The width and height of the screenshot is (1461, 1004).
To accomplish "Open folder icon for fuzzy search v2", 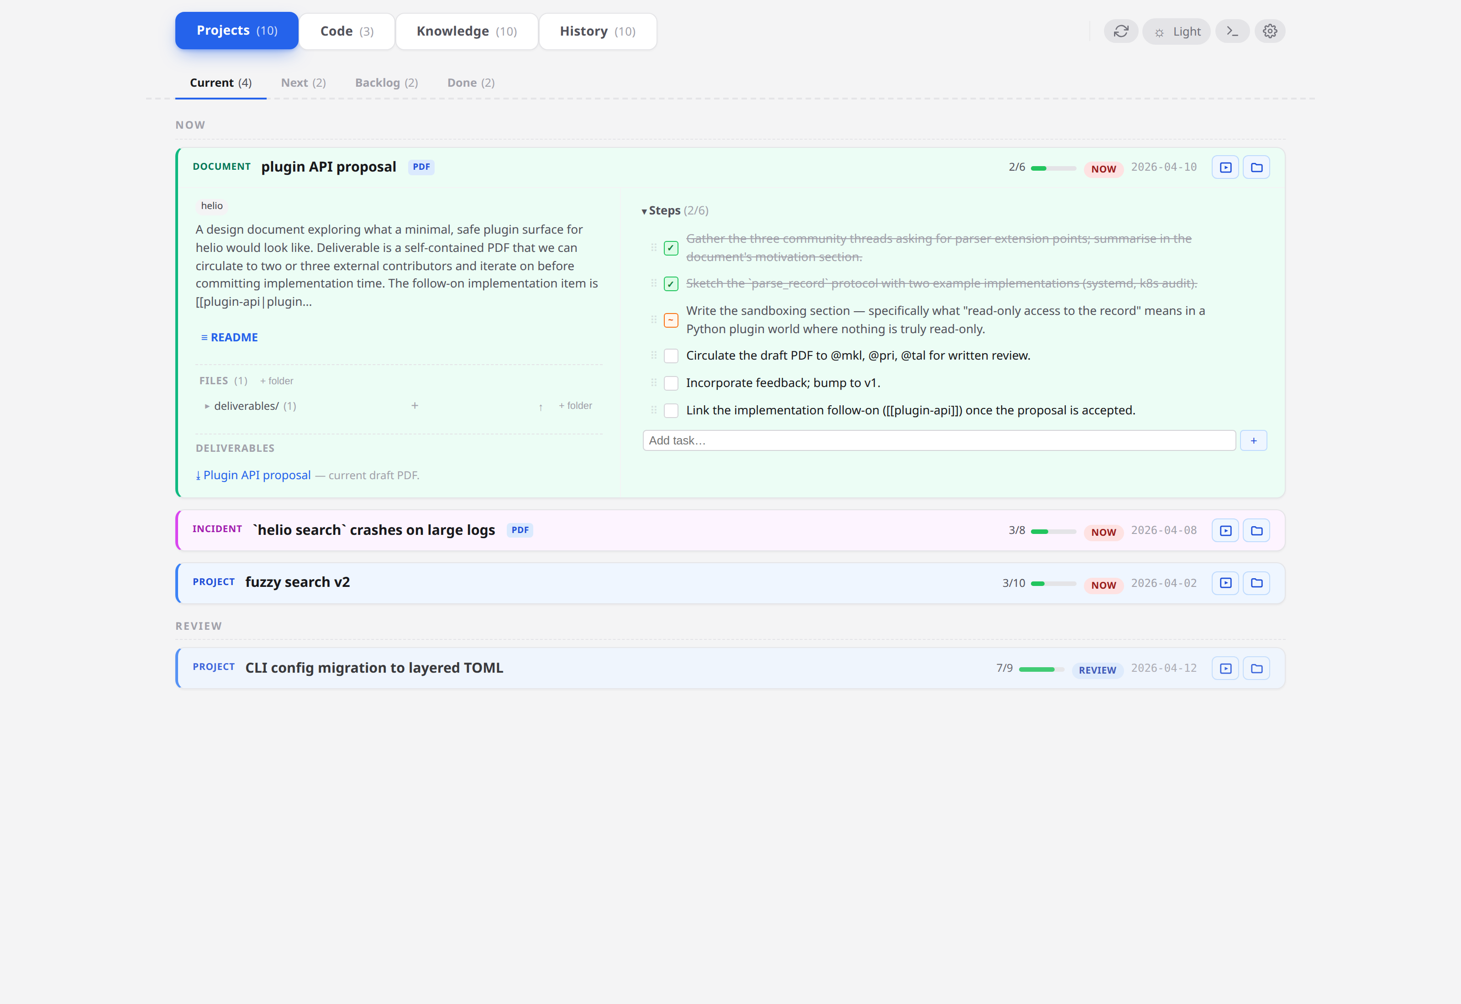I will [1256, 583].
